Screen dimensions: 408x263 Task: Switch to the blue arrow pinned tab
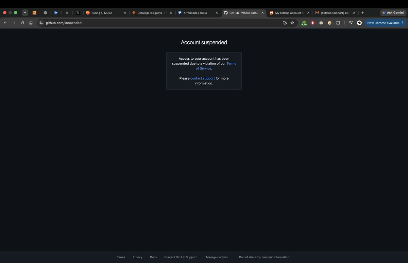pos(56,13)
